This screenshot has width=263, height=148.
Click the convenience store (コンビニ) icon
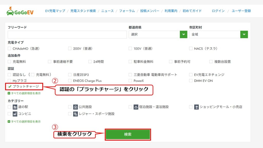tap(15, 114)
